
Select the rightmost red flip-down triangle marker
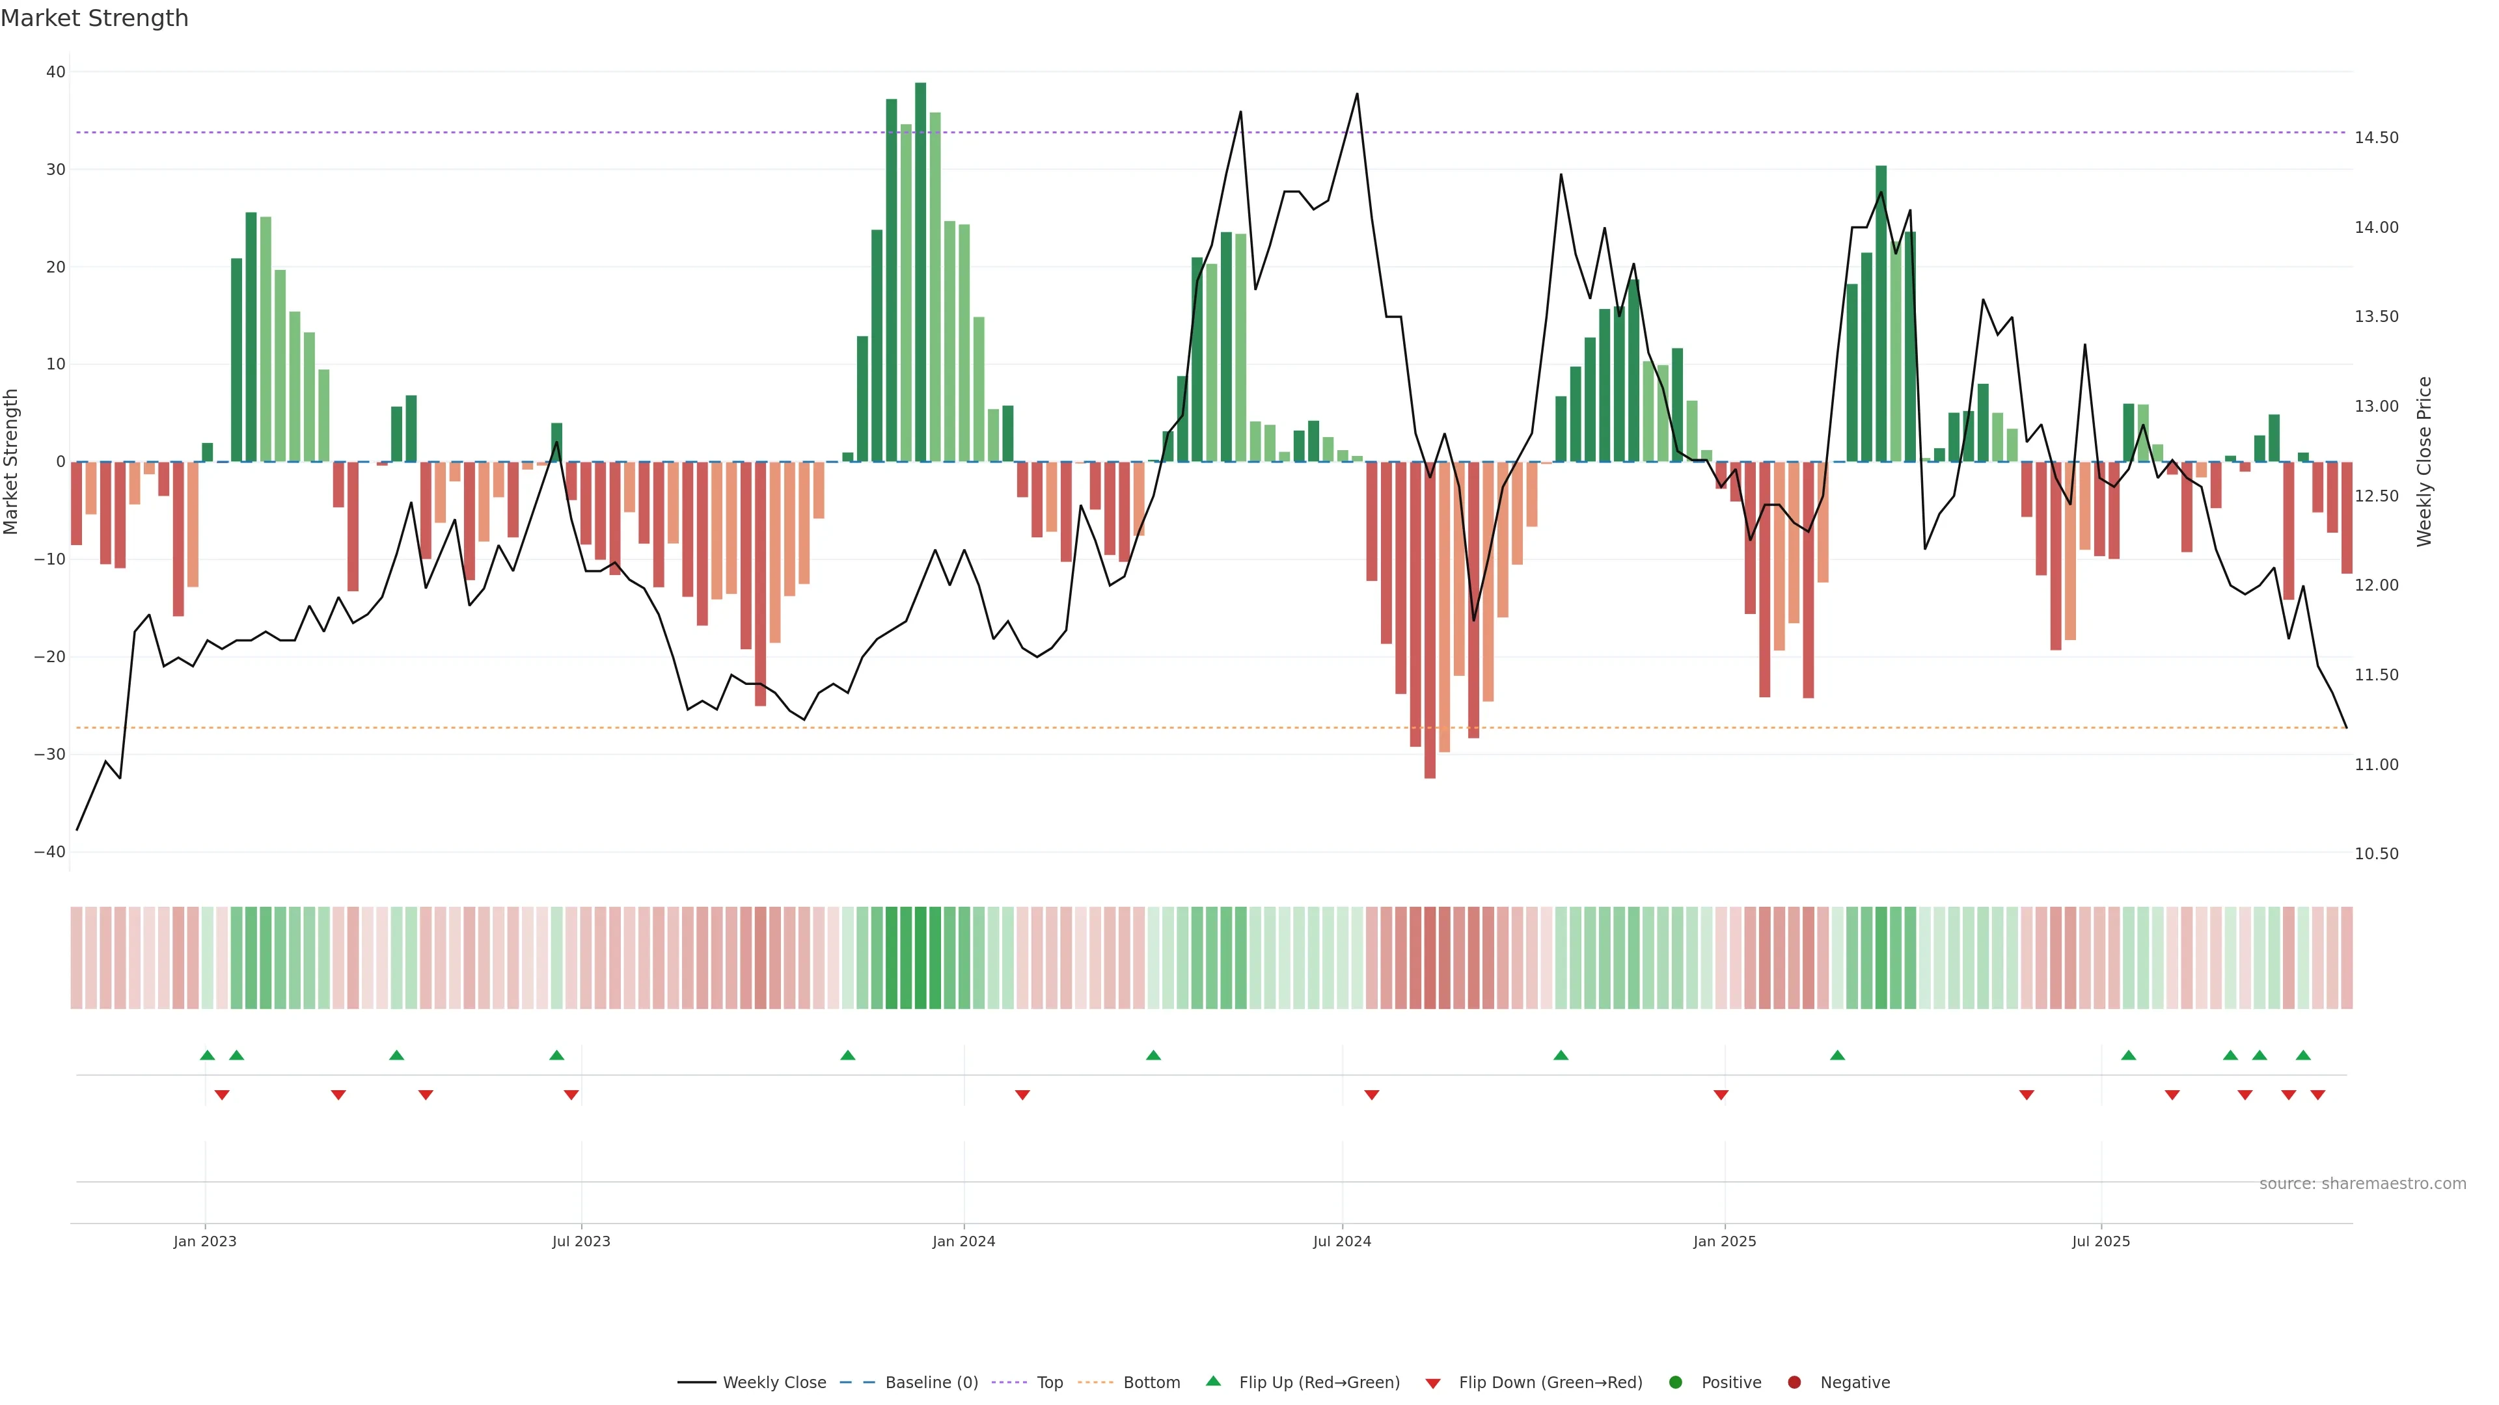2317,1095
